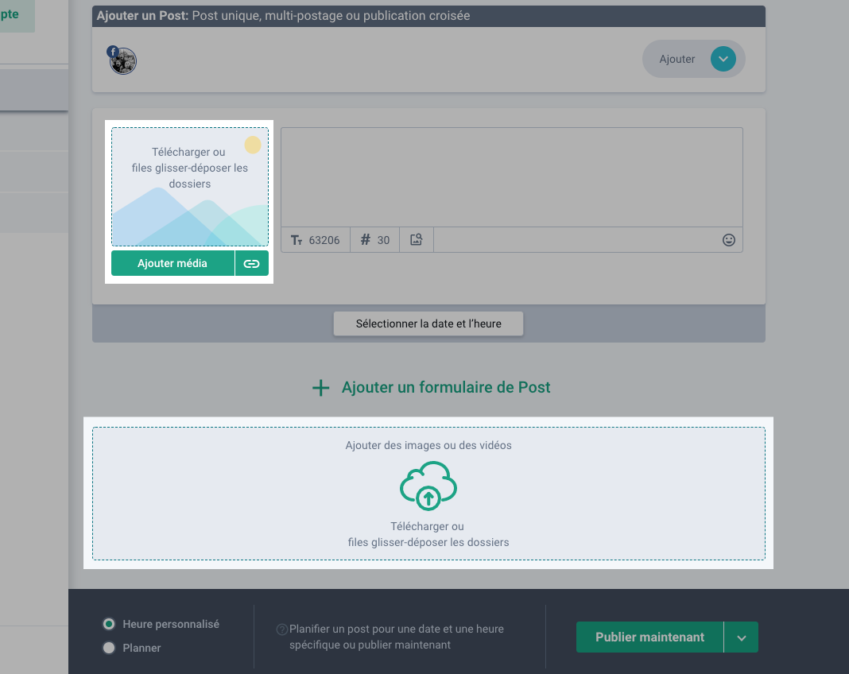Click the Ajouter des images ou des vidéos text

pos(428,446)
